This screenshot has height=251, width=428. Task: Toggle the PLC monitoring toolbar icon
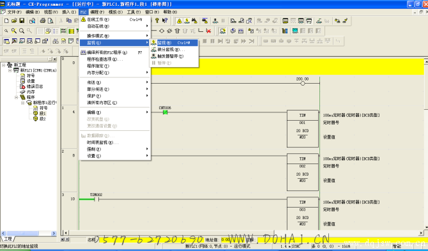pos(187,21)
